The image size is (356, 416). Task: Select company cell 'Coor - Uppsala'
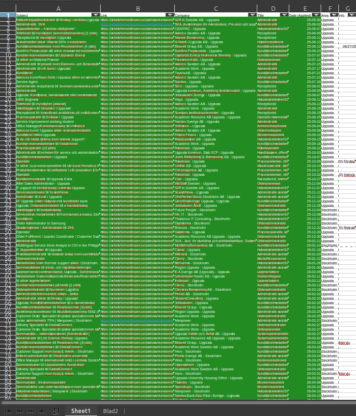(216, 179)
